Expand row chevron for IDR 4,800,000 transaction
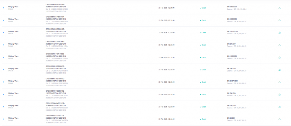Screen dimensions: 291x126 [x=3, y=20]
